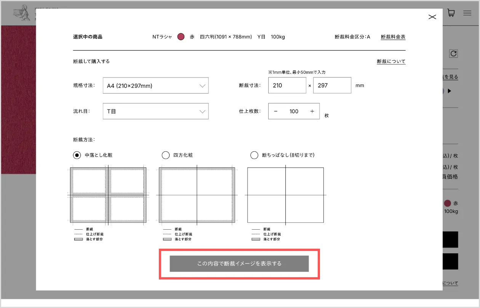Screen dimensions: 480x308
Task: Open the hamburger menu icon
Action: [467, 13]
